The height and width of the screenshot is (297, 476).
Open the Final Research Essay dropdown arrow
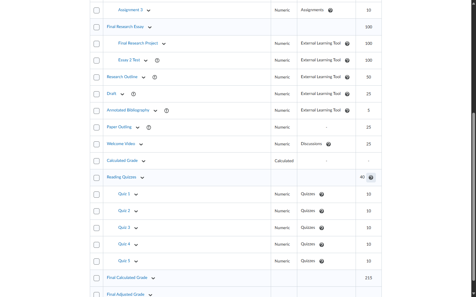click(150, 27)
